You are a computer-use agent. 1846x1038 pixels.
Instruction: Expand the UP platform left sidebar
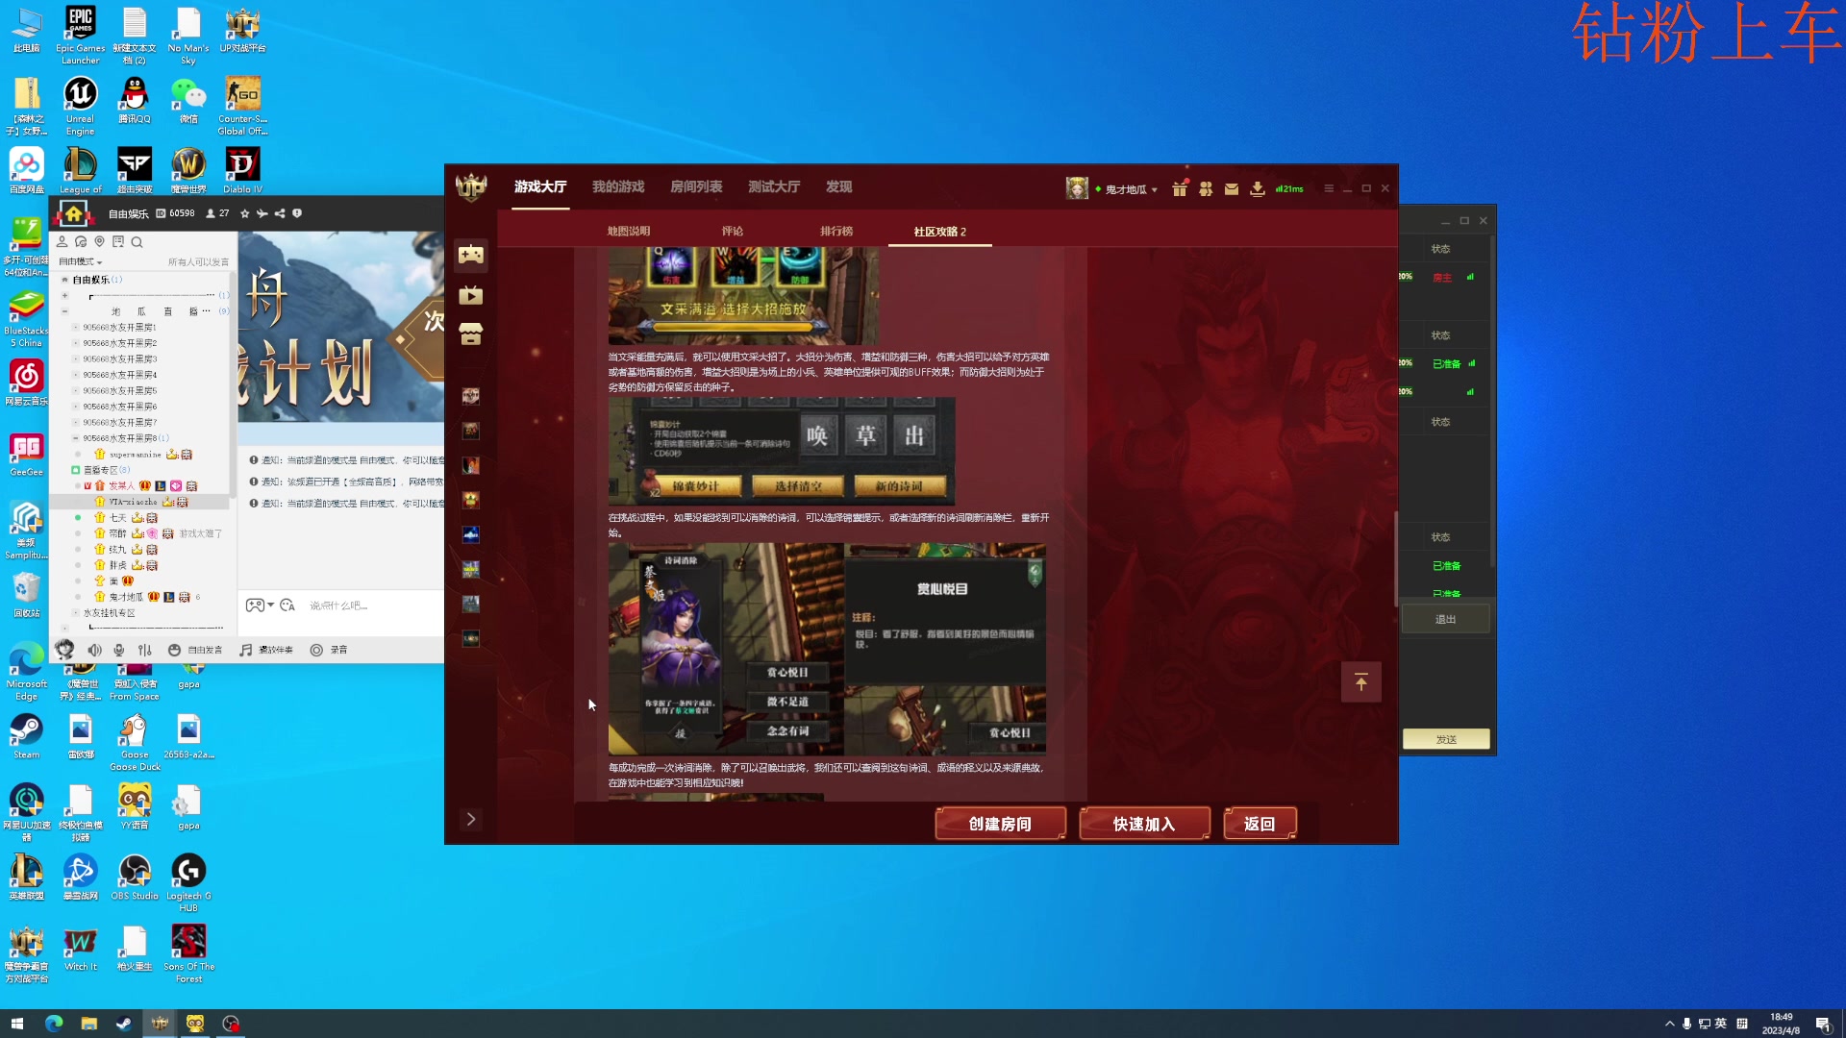471,819
